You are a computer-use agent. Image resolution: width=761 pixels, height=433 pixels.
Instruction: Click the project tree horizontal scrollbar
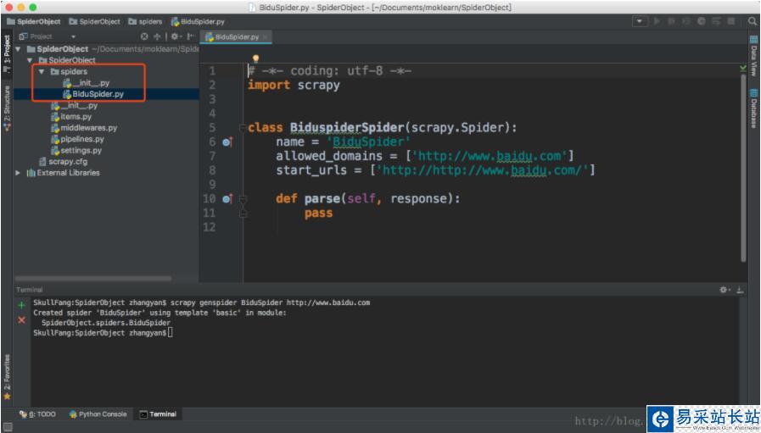pos(93,278)
